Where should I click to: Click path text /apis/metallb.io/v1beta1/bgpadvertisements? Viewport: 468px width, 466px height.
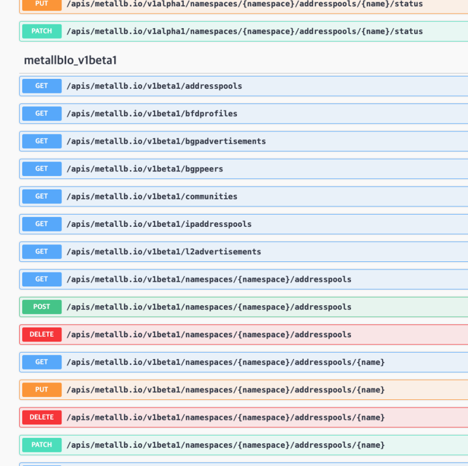166,141
